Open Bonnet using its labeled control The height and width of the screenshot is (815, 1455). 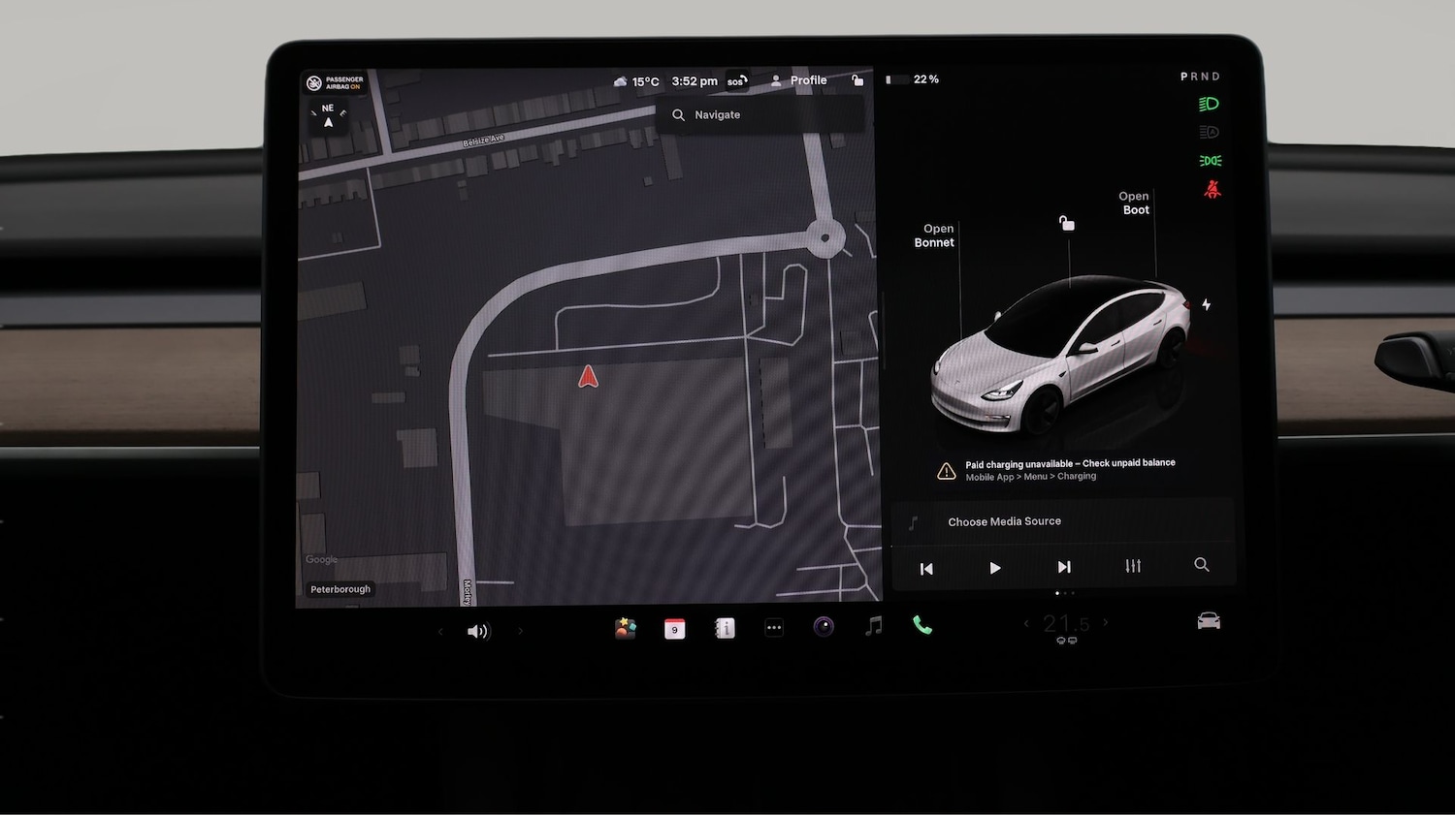(933, 235)
